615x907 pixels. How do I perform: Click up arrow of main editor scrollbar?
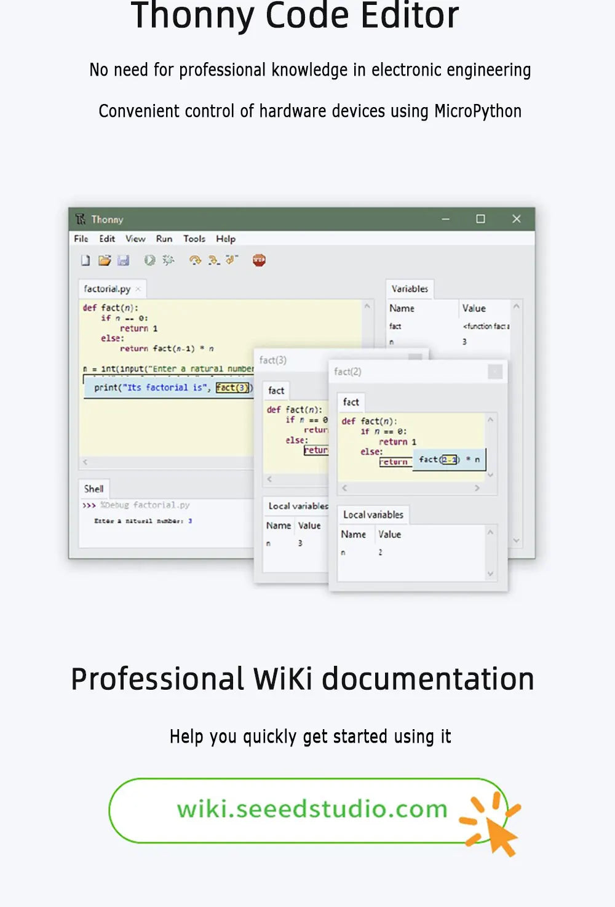(x=367, y=306)
